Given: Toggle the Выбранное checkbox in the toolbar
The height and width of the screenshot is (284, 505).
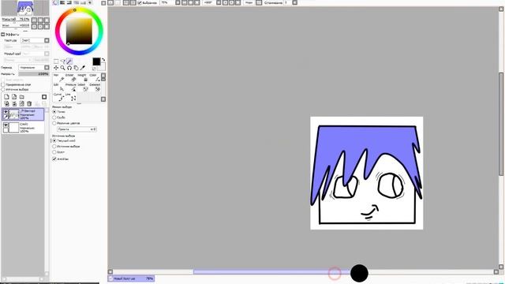Looking at the screenshot, I should [140, 2].
